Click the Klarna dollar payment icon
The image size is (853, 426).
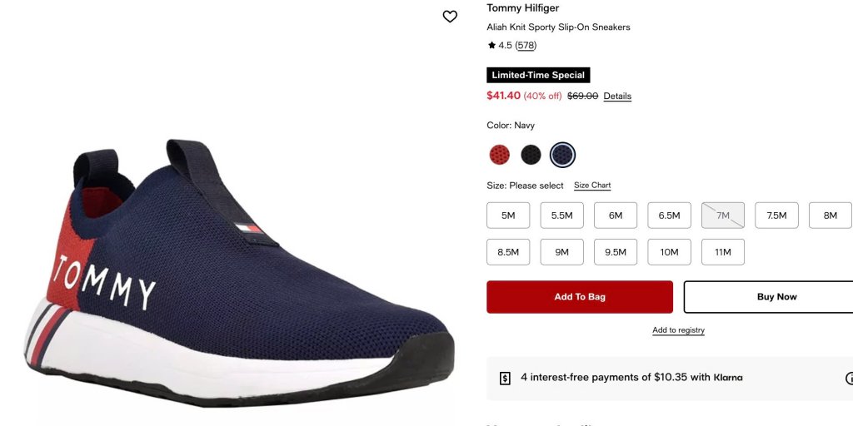505,379
